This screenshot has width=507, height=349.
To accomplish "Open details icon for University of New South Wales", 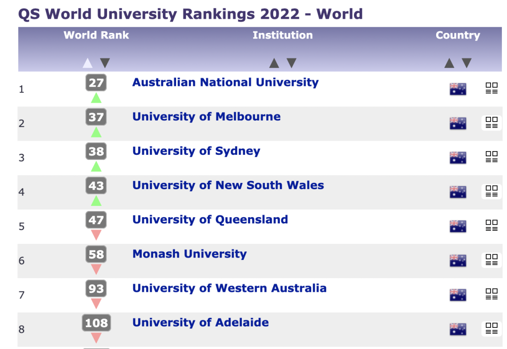I will [x=492, y=191].
